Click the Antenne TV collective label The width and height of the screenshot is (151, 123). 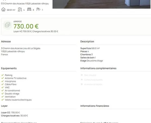coord(16,78)
